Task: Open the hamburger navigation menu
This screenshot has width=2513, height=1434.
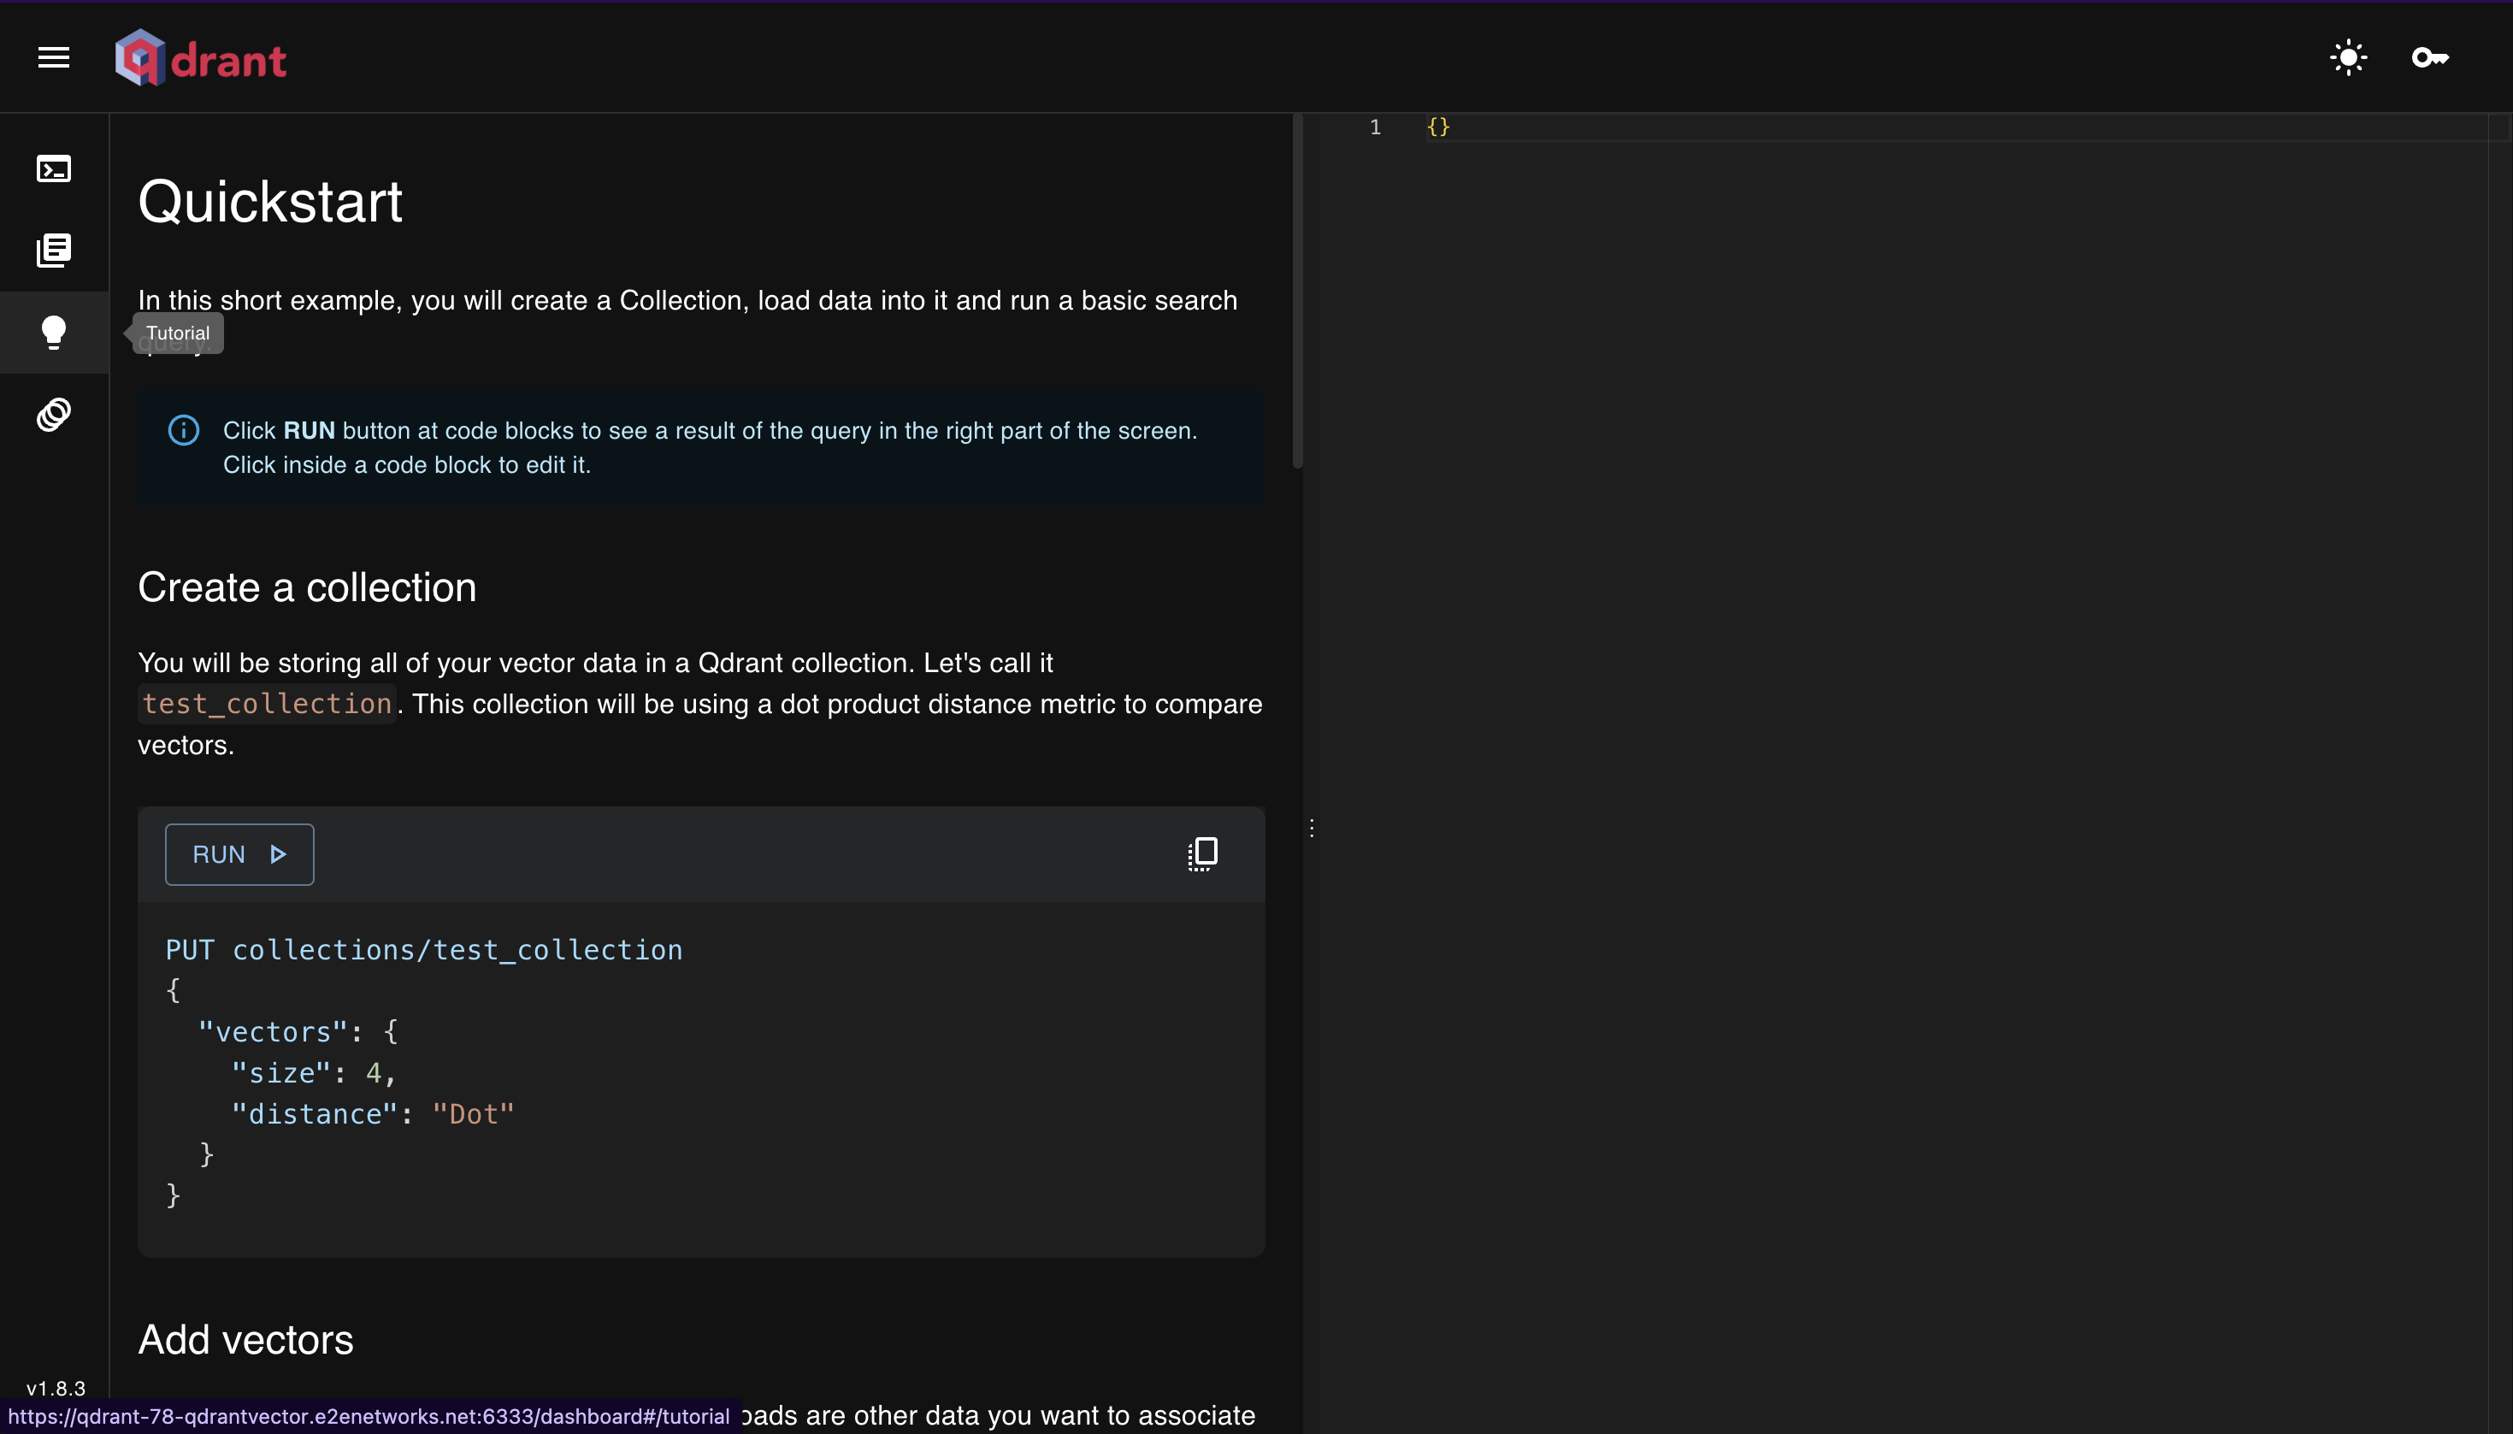Action: click(x=53, y=58)
